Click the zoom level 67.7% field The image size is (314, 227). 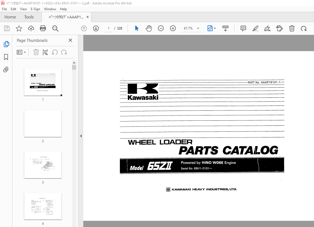[x=188, y=28]
